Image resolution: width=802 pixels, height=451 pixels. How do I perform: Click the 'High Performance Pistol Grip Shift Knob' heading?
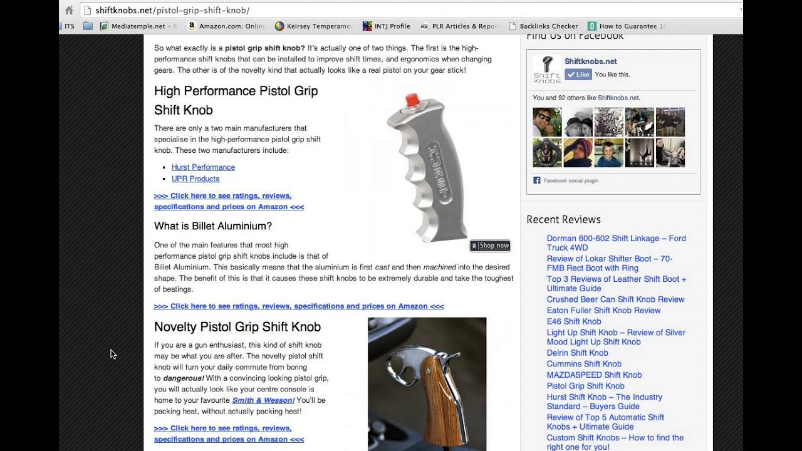[x=236, y=100]
